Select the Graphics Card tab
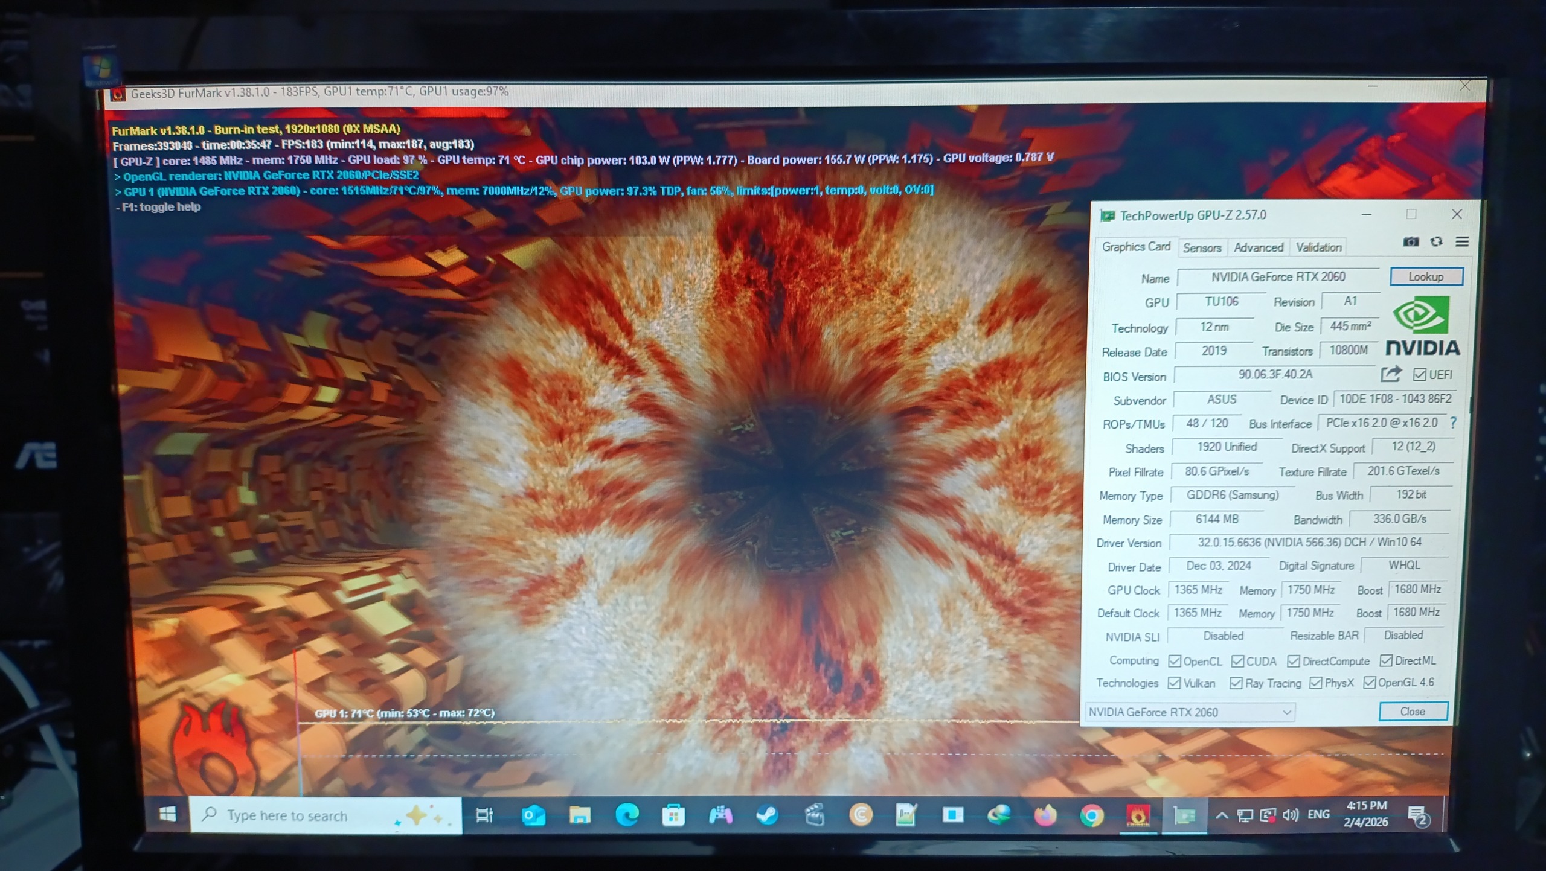 1136,247
